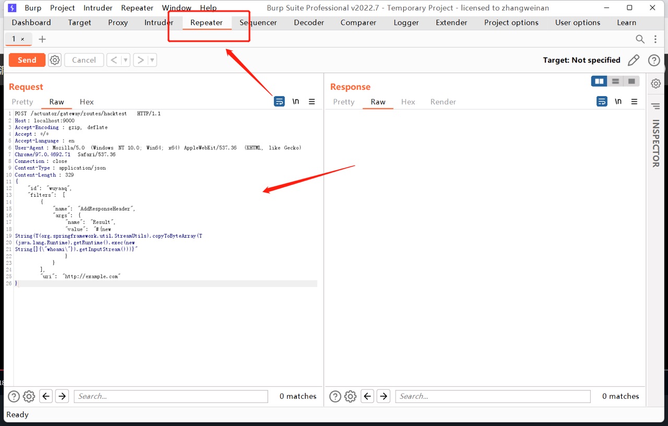Switch to the Logger tab

406,22
